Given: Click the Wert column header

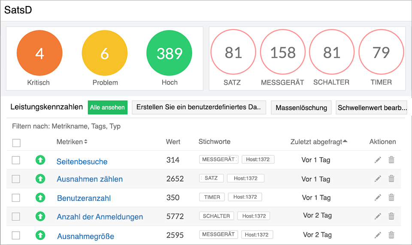Looking at the screenshot, I should click(173, 142).
